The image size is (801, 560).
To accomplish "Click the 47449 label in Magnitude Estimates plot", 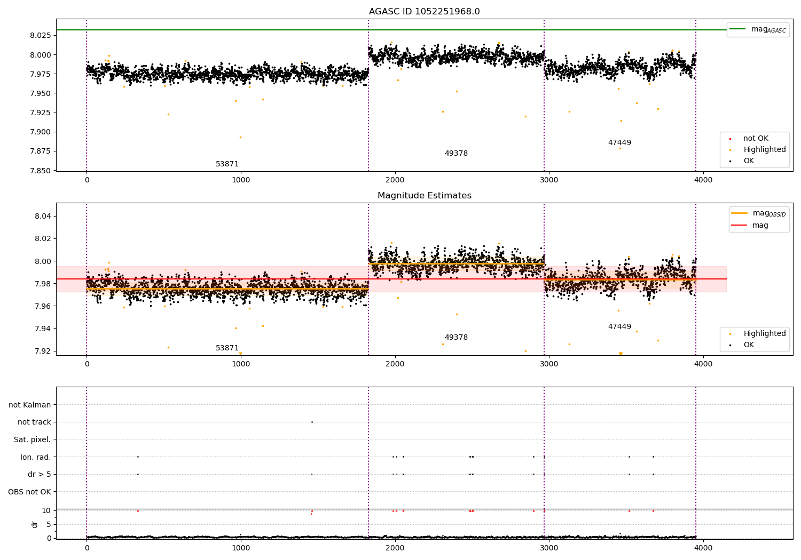I will [x=619, y=327].
